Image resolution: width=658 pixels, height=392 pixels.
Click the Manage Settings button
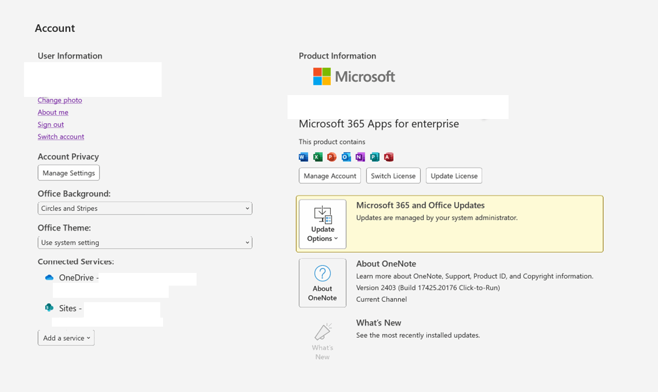(x=69, y=173)
